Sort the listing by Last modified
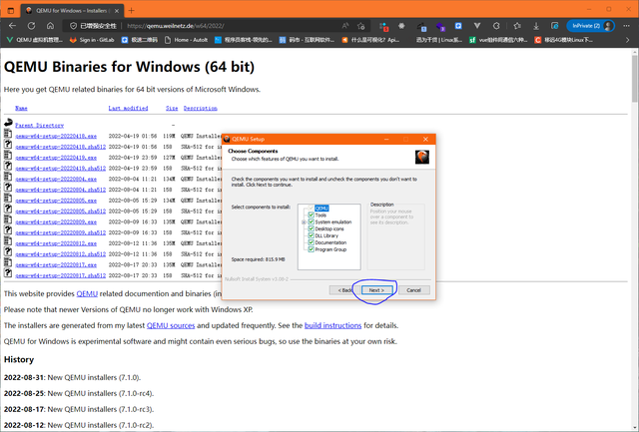Viewport: 639px width, 432px height. pos(128,108)
